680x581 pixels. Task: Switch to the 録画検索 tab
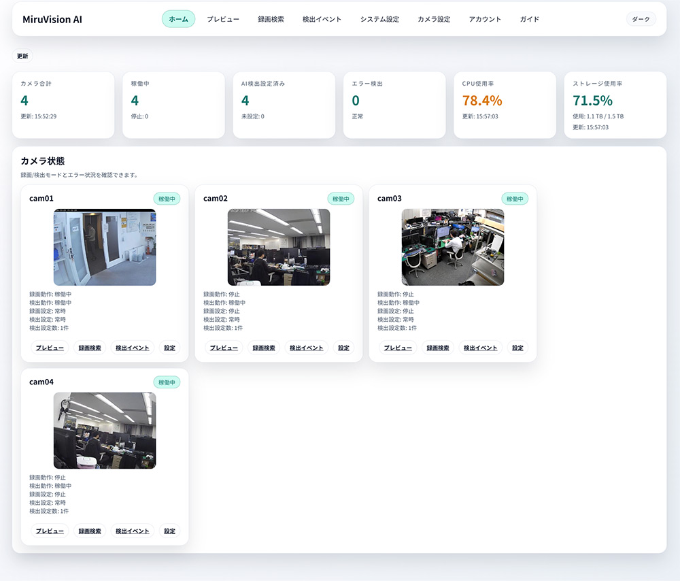pyautogui.click(x=271, y=19)
